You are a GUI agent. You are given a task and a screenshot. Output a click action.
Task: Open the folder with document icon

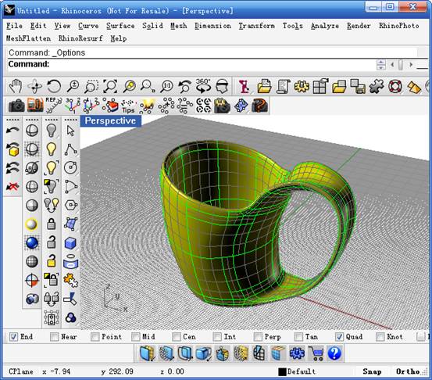265,87
